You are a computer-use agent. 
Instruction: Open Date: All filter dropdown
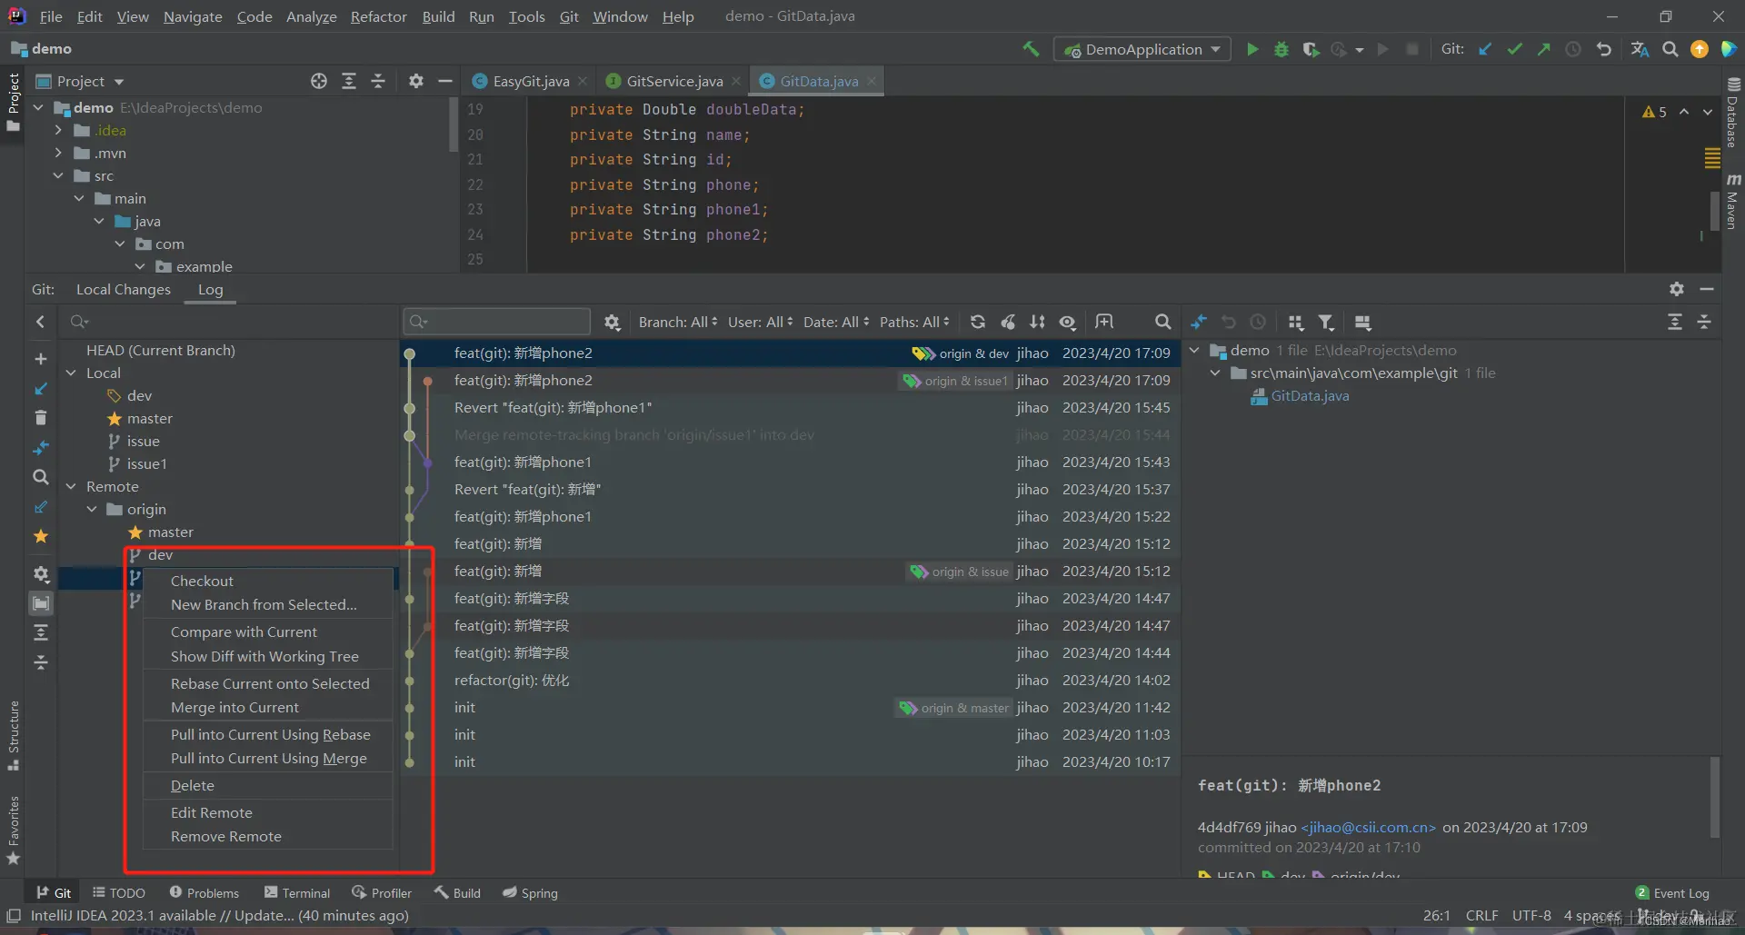[836, 322]
